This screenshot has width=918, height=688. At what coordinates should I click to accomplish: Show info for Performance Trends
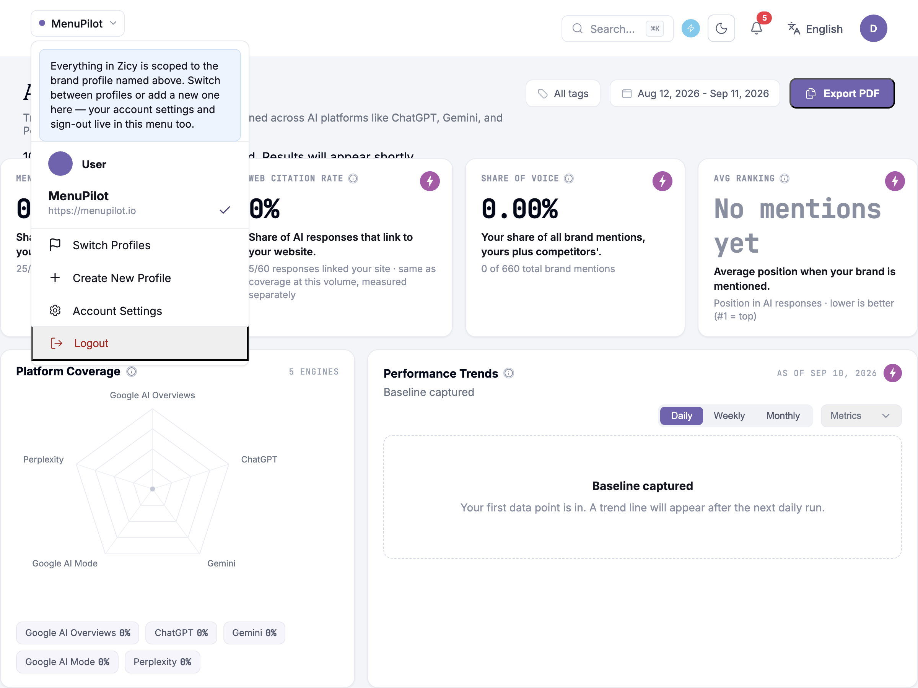coord(508,374)
